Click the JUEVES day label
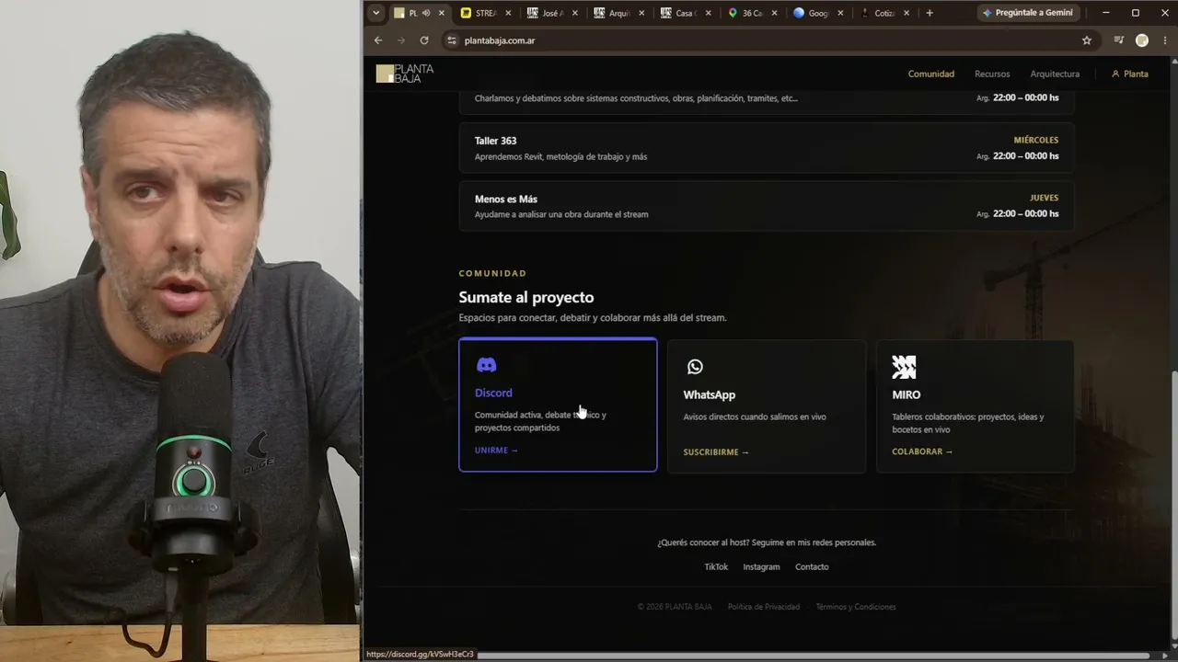 tap(1044, 198)
